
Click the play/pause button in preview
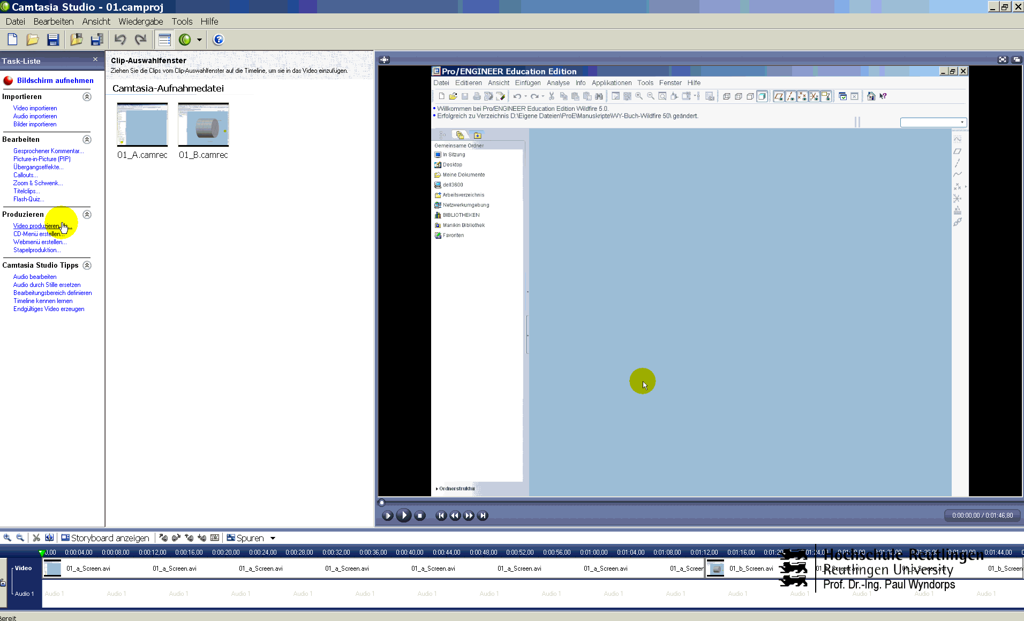click(388, 516)
